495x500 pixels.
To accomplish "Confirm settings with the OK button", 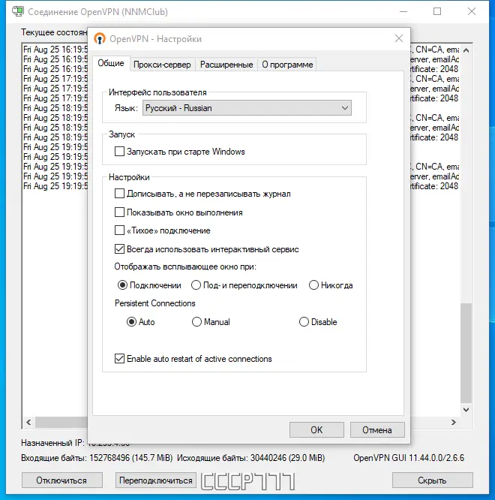I will tap(316, 430).
